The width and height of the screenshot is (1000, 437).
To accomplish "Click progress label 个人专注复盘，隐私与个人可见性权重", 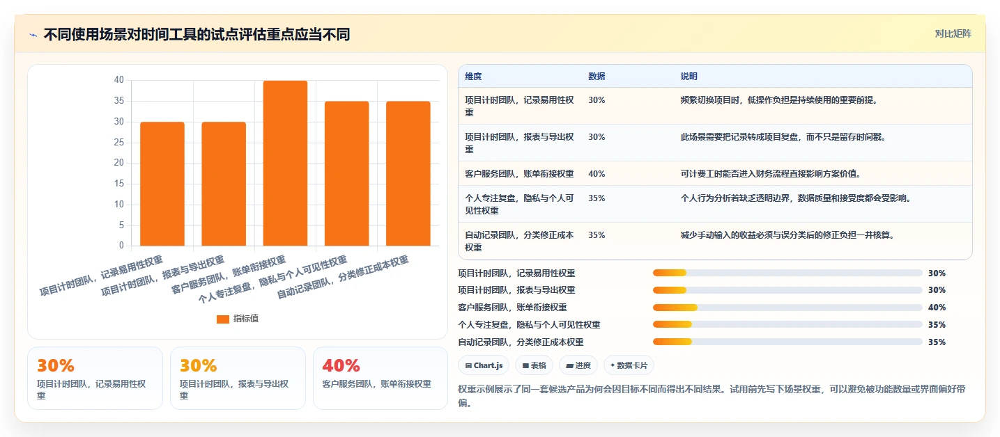I will [x=529, y=324].
